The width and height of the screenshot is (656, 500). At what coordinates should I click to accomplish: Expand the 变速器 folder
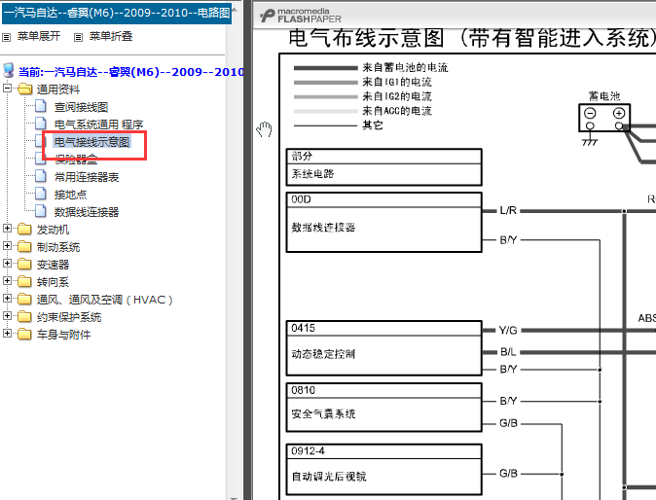click(x=7, y=264)
